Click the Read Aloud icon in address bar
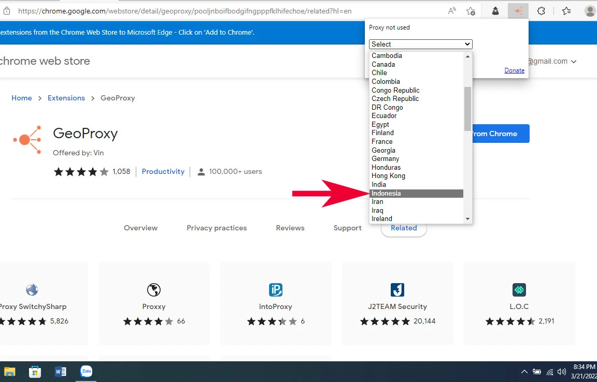 [452, 11]
